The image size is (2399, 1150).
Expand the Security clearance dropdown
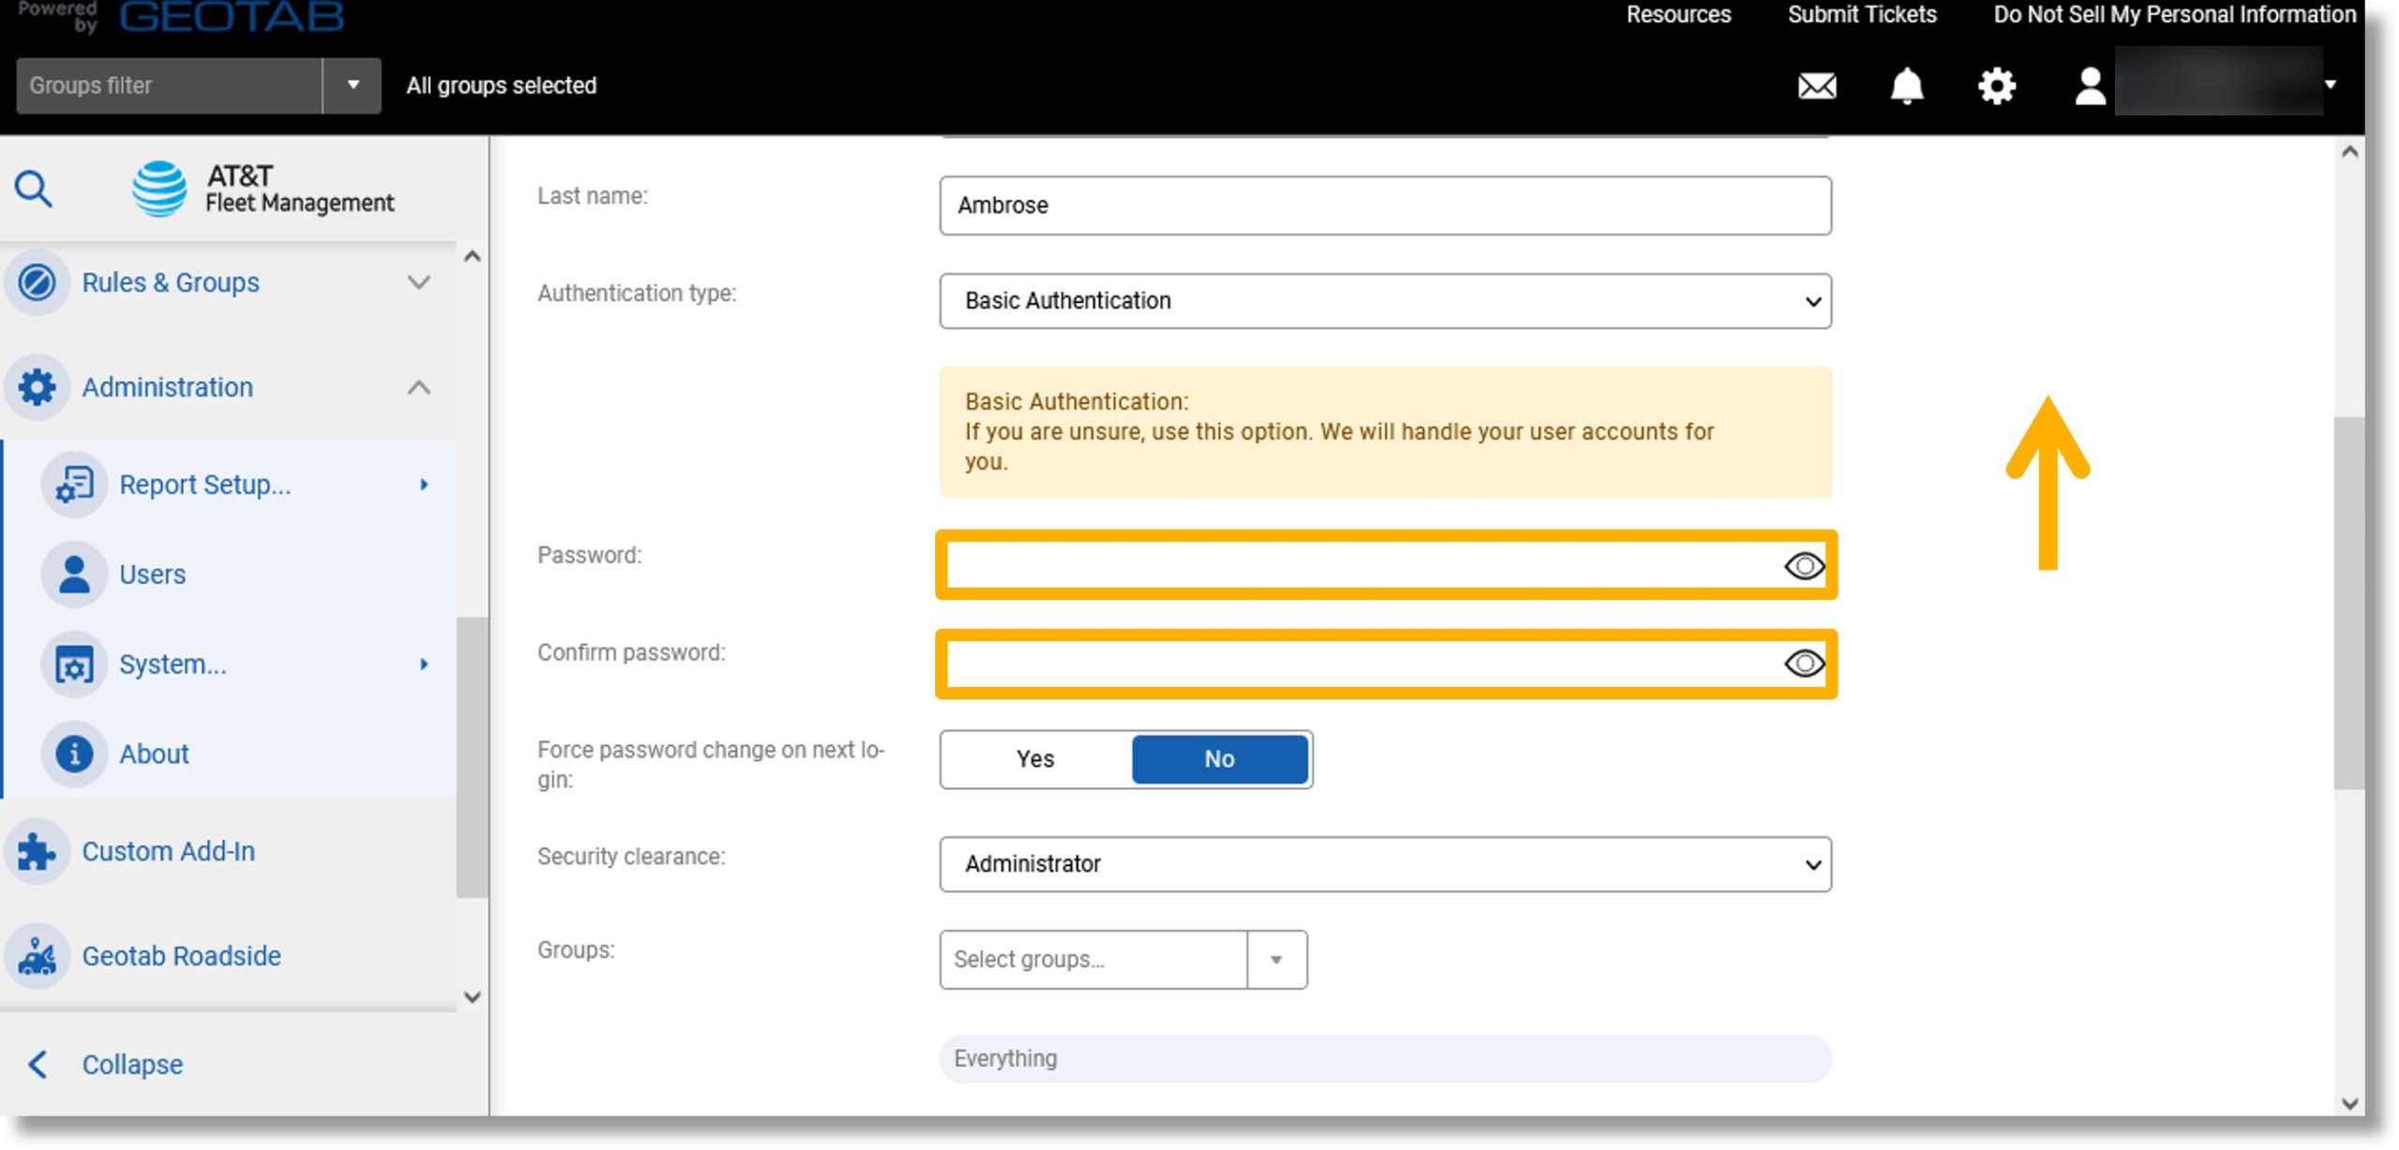coord(1810,864)
